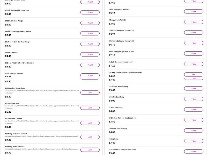Viewport: 207px width, 155px height.
Task: Add Chicken Noodle Soup to order
Action: 194,88
